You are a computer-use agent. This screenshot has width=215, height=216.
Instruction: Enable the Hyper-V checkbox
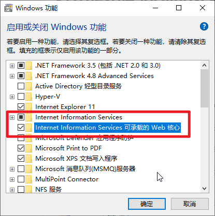tap(21, 97)
